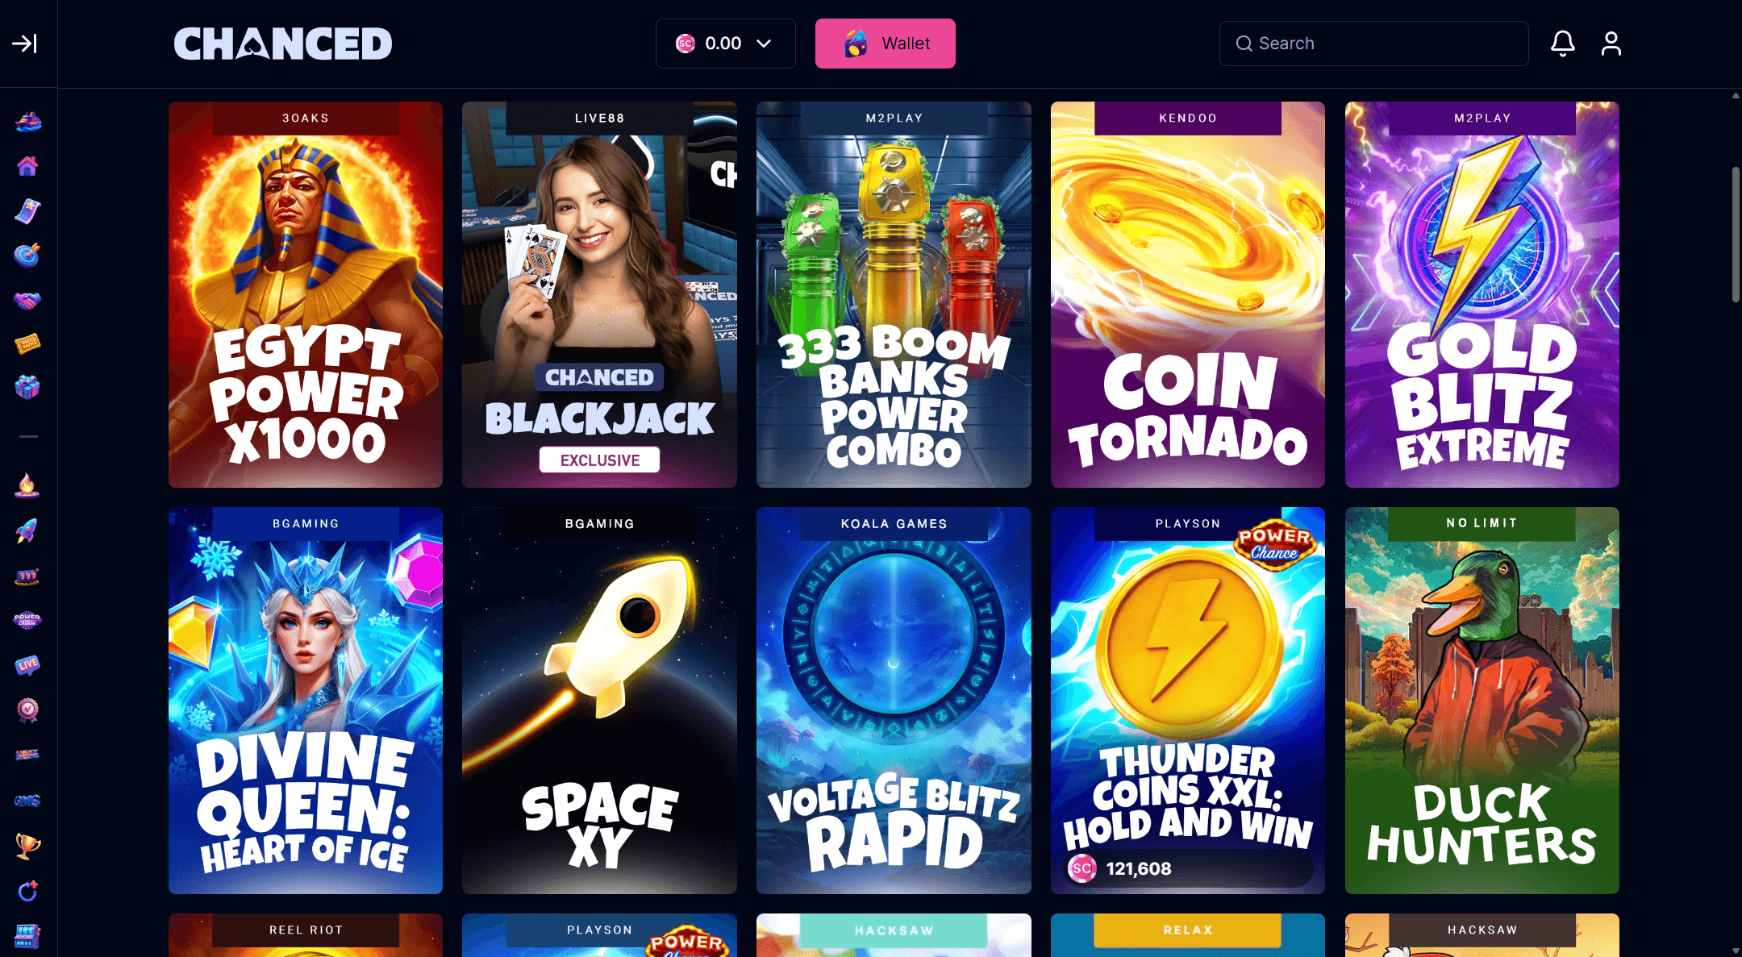Expand the collapsed sidebar arrow icon
This screenshot has height=957, width=1742.
(24, 44)
